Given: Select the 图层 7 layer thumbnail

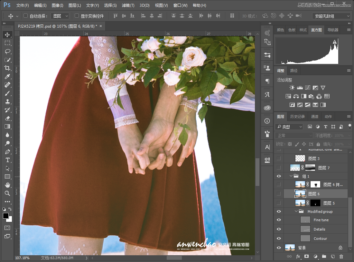Looking at the screenshot, I should coord(295,168).
